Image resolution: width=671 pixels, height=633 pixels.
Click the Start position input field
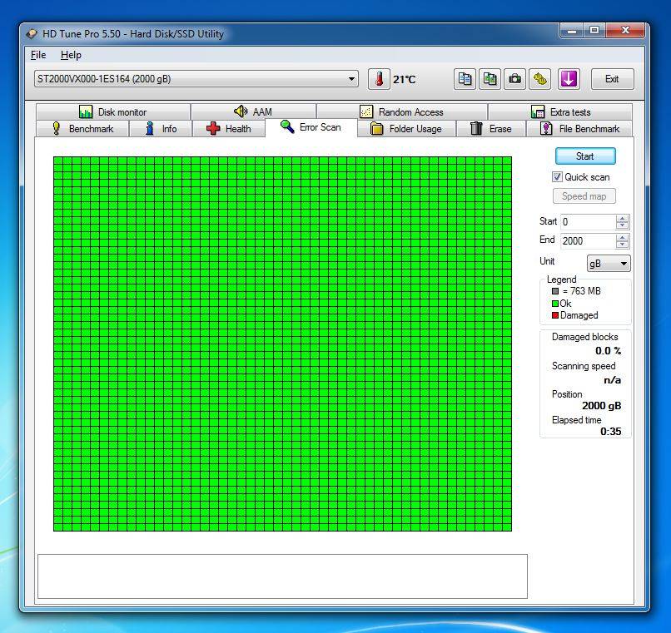coord(588,222)
